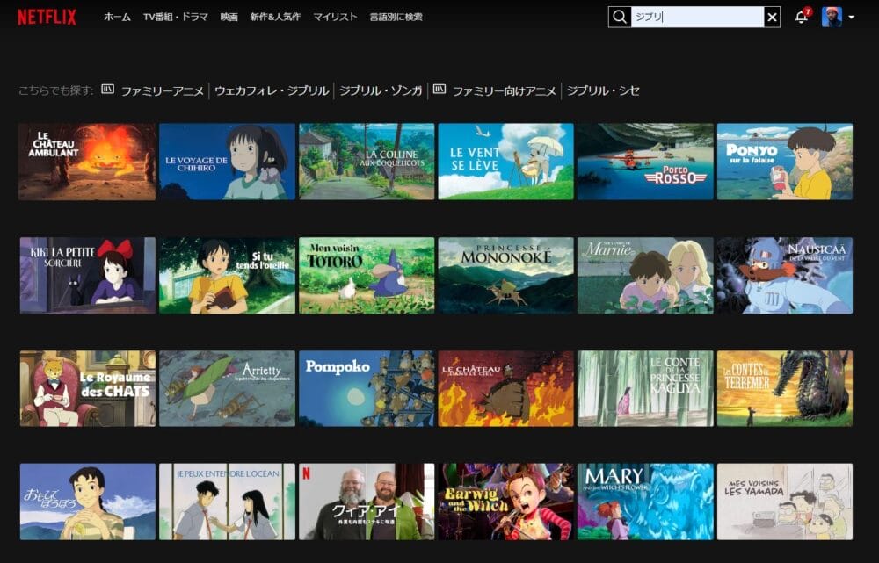This screenshot has height=563, width=879.
Task: Click the search magnifier icon
Action: (620, 17)
